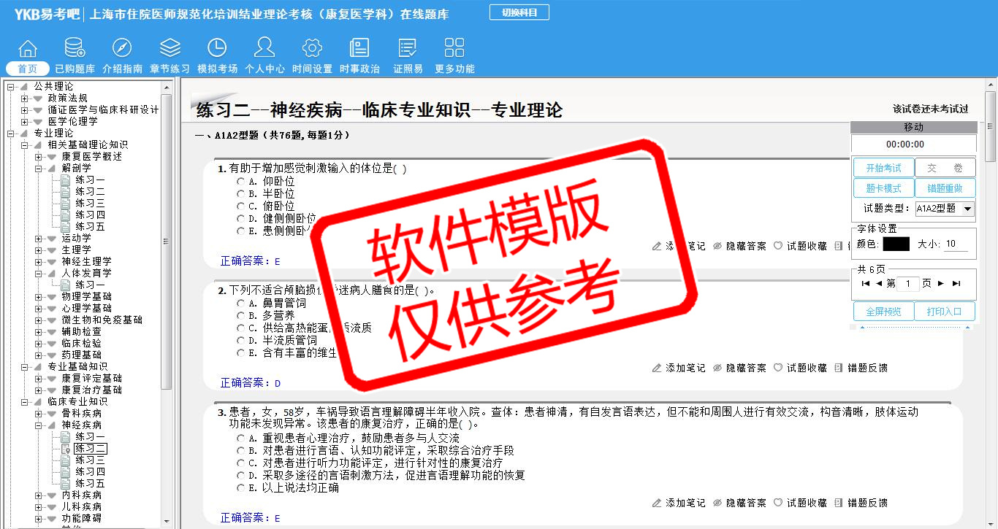The image size is (998, 529).
Task: Click the black font color swatch
Action: pyautogui.click(x=896, y=244)
